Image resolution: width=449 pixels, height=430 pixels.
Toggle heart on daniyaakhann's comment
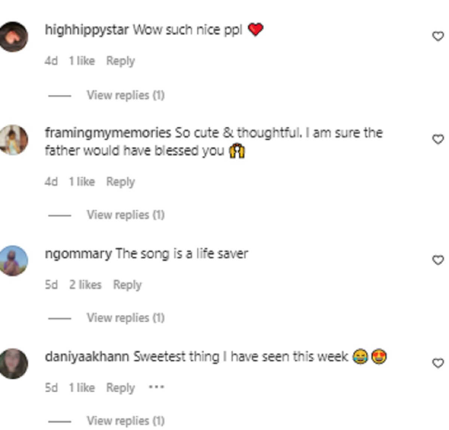tap(438, 363)
